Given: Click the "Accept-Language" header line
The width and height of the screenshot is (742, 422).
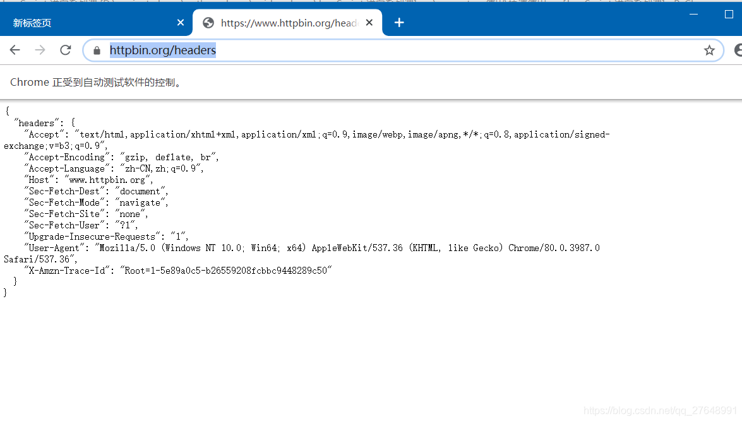Looking at the screenshot, I should coord(114,168).
